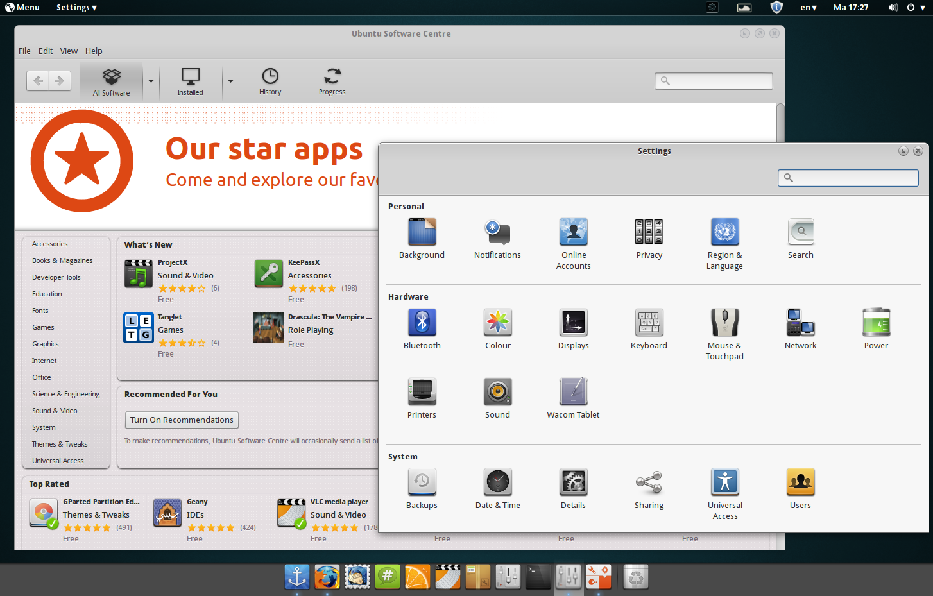Click the Software Centre vertical scrollbar
The height and width of the screenshot is (596, 933).
[780, 123]
